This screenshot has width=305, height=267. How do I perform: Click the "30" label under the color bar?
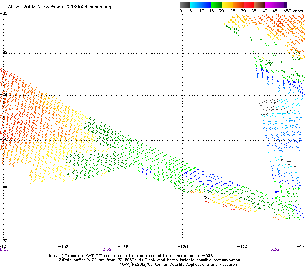pyautogui.click(x=243, y=11)
